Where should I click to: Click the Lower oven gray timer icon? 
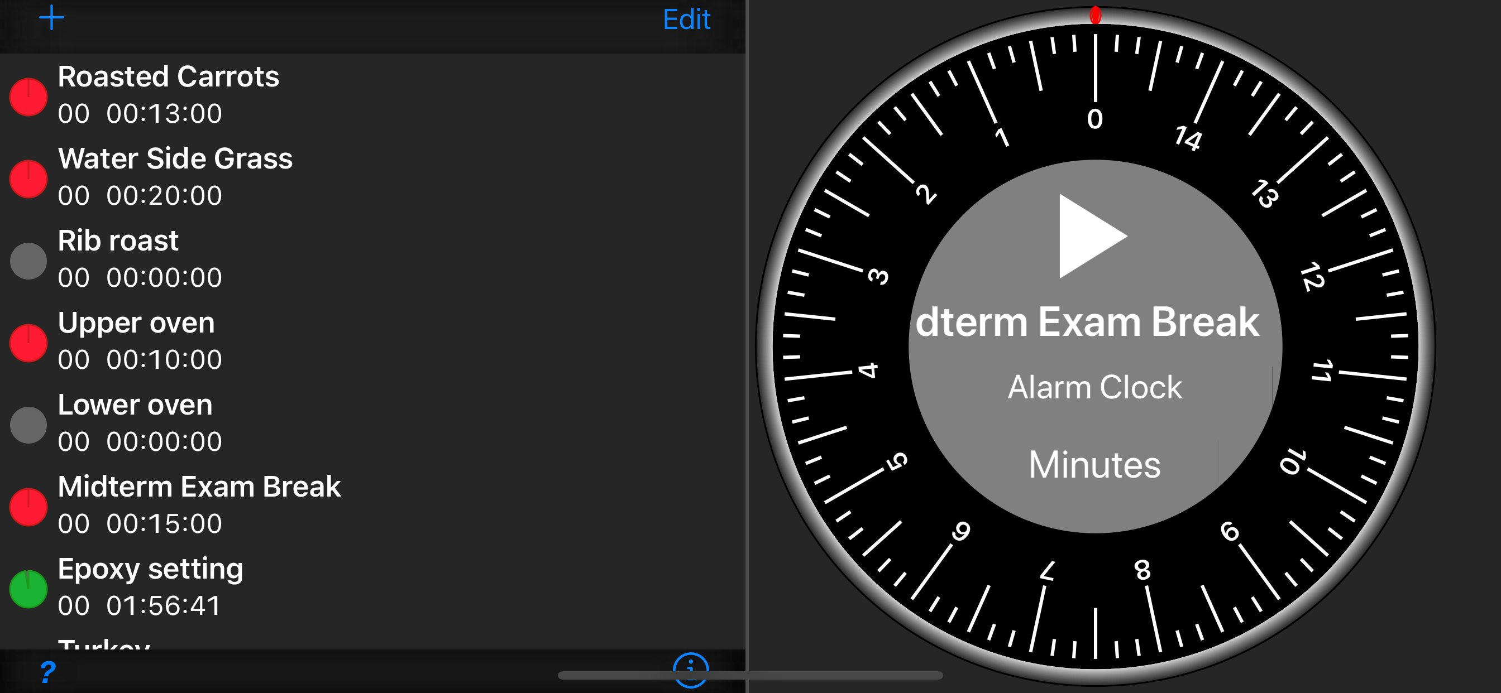pyautogui.click(x=28, y=425)
